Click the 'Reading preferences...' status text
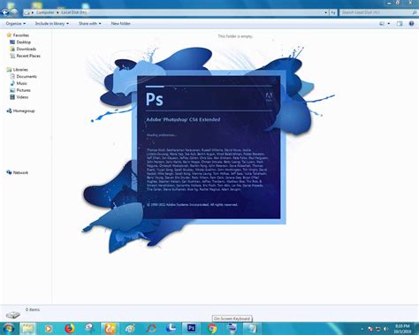Screen dimensions: 419x335 [x=162, y=135]
